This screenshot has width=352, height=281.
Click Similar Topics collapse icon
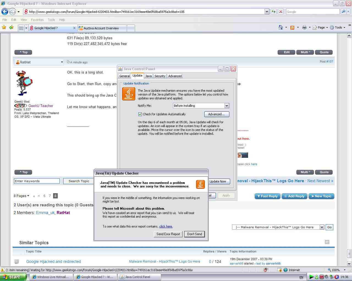click(x=327, y=242)
